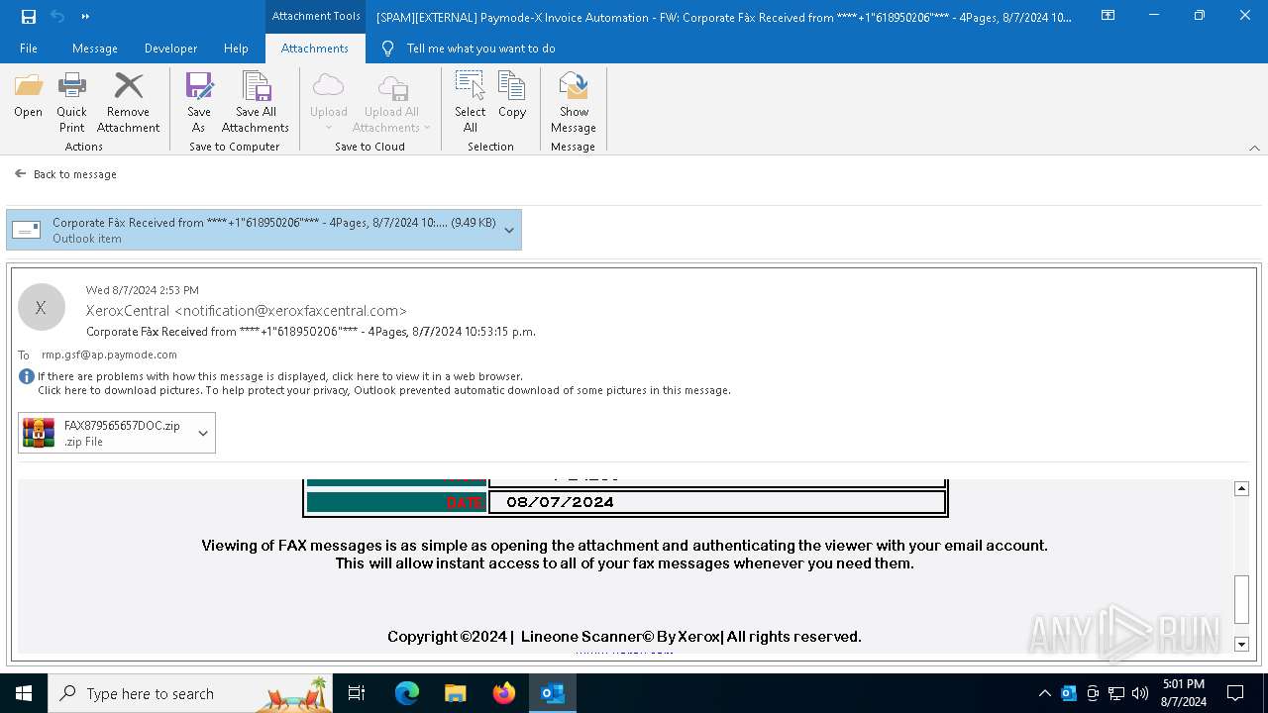The image size is (1268, 713).
Task: Save attachment with Save As
Action: [198, 102]
